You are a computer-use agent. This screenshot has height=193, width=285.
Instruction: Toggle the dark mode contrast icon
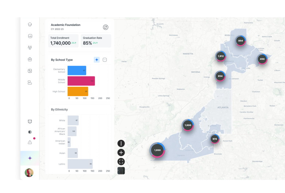(x=30, y=132)
